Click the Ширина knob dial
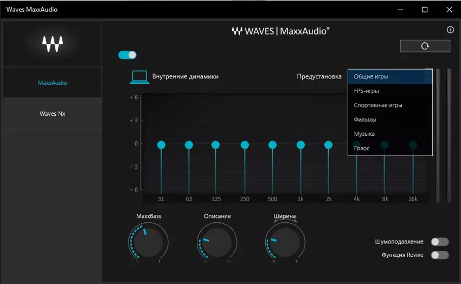461x284 pixels. point(285,241)
